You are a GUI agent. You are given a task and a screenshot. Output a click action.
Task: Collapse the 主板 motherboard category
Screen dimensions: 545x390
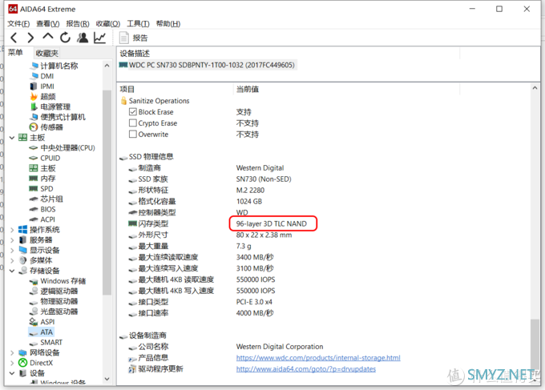pyautogui.click(x=12, y=138)
